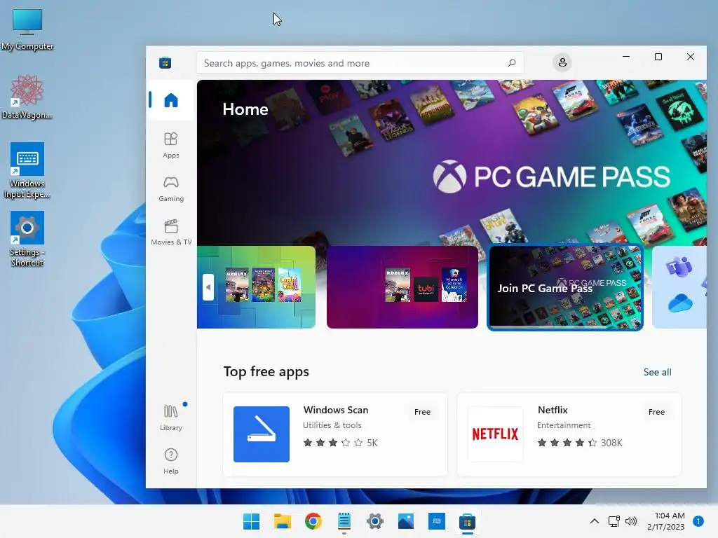Click Free button for Windows Scan

click(x=422, y=412)
